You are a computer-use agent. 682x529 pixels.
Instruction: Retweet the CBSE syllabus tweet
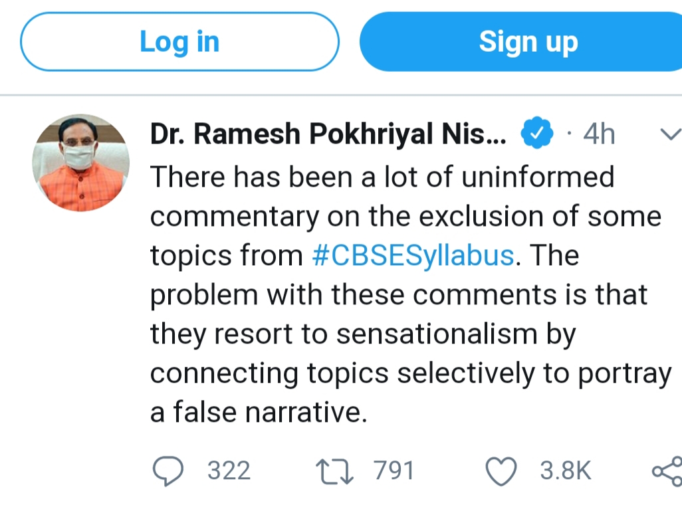(334, 471)
